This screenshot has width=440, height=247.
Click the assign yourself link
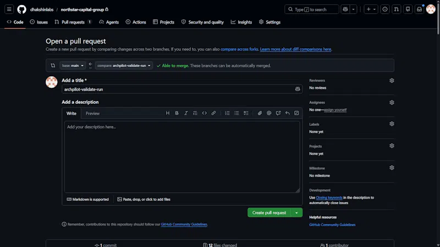(x=335, y=110)
